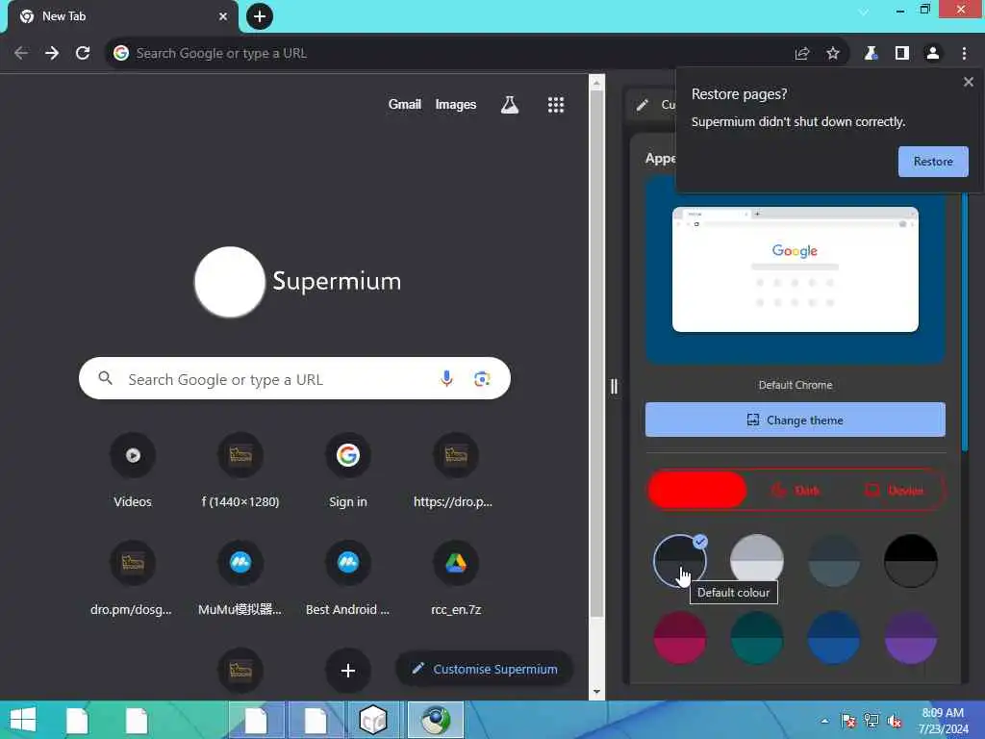Open the f (1440×1280) shortcut
Image resolution: width=985 pixels, height=739 pixels.
(240, 470)
